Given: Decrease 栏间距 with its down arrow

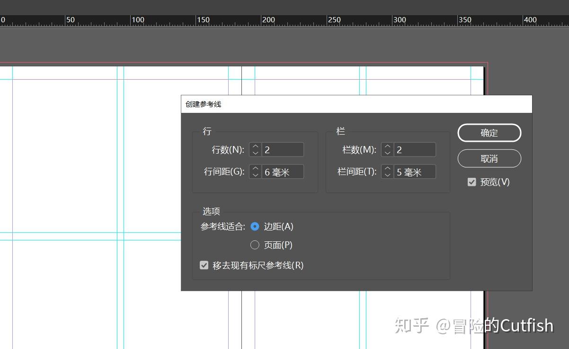Looking at the screenshot, I should pos(387,174).
